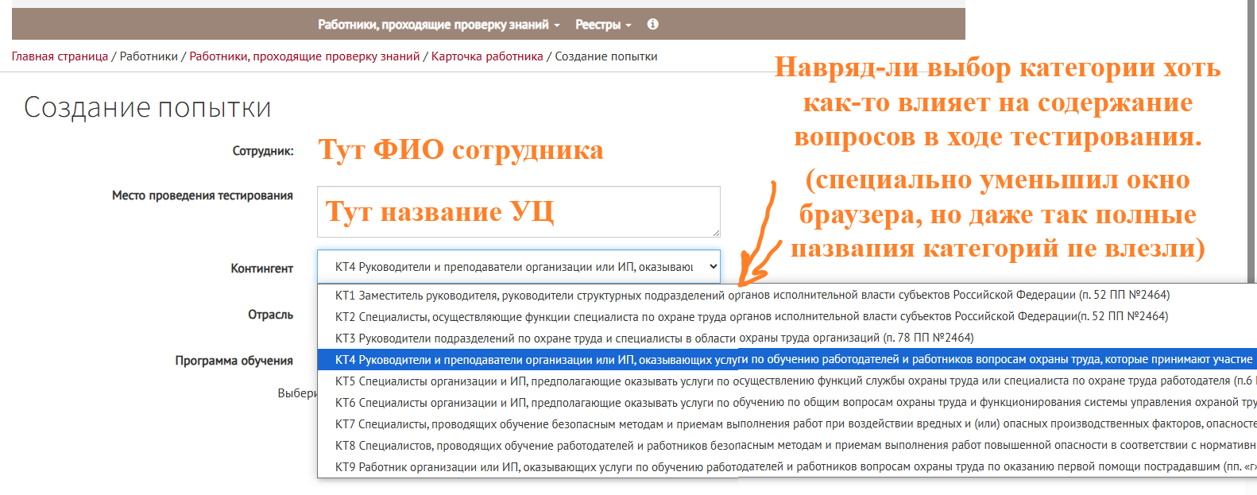
Task: Select option KT9 Работник по первой помощи
Action: click(787, 466)
